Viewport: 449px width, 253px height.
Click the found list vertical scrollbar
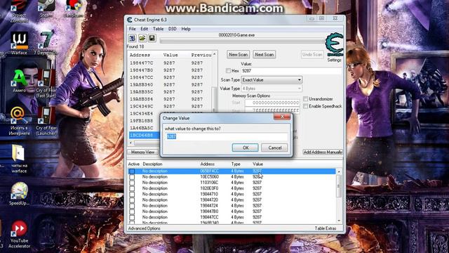[x=214, y=99]
